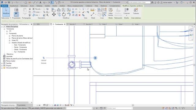Open the Modelo base combo box
The image size is (196, 110).
[x=119, y=108]
